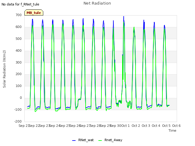195x146 pixels.
Task: Click the MB_tule label box
Action: [x=34, y=12]
